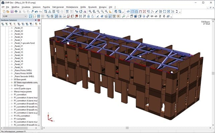Click the yellow measure triangle icon
This screenshot has width=215, height=133.
tap(110, 11)
